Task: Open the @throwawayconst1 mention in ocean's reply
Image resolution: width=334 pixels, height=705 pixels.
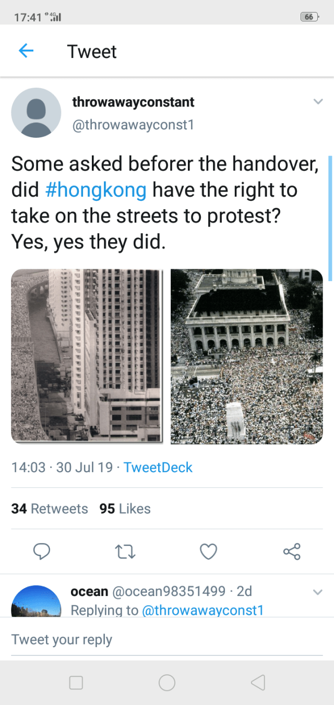Action: [202, 610]
